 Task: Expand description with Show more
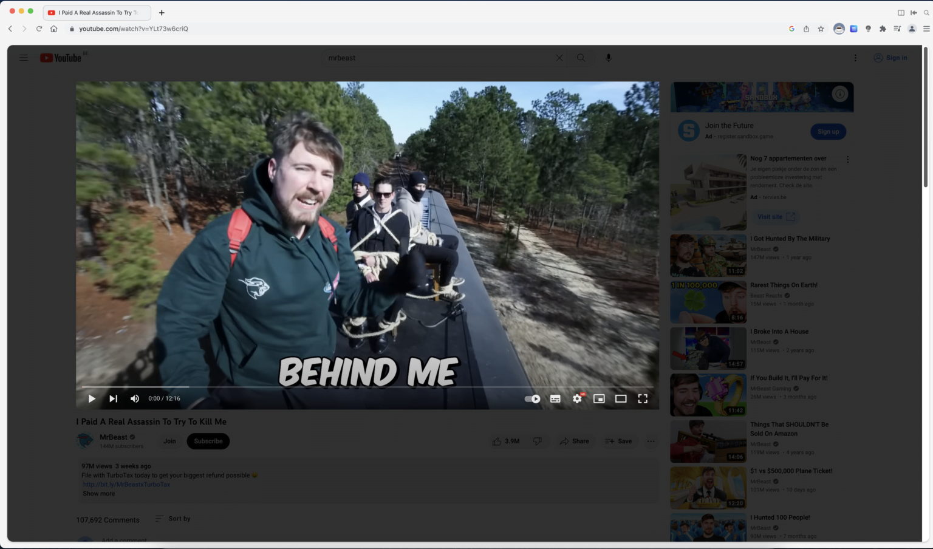coord(99,494)
